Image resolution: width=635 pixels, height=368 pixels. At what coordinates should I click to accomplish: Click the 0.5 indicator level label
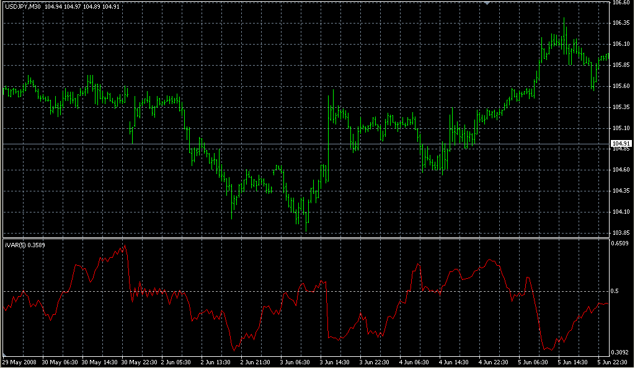pyautogui.click(x=615, y=291)
